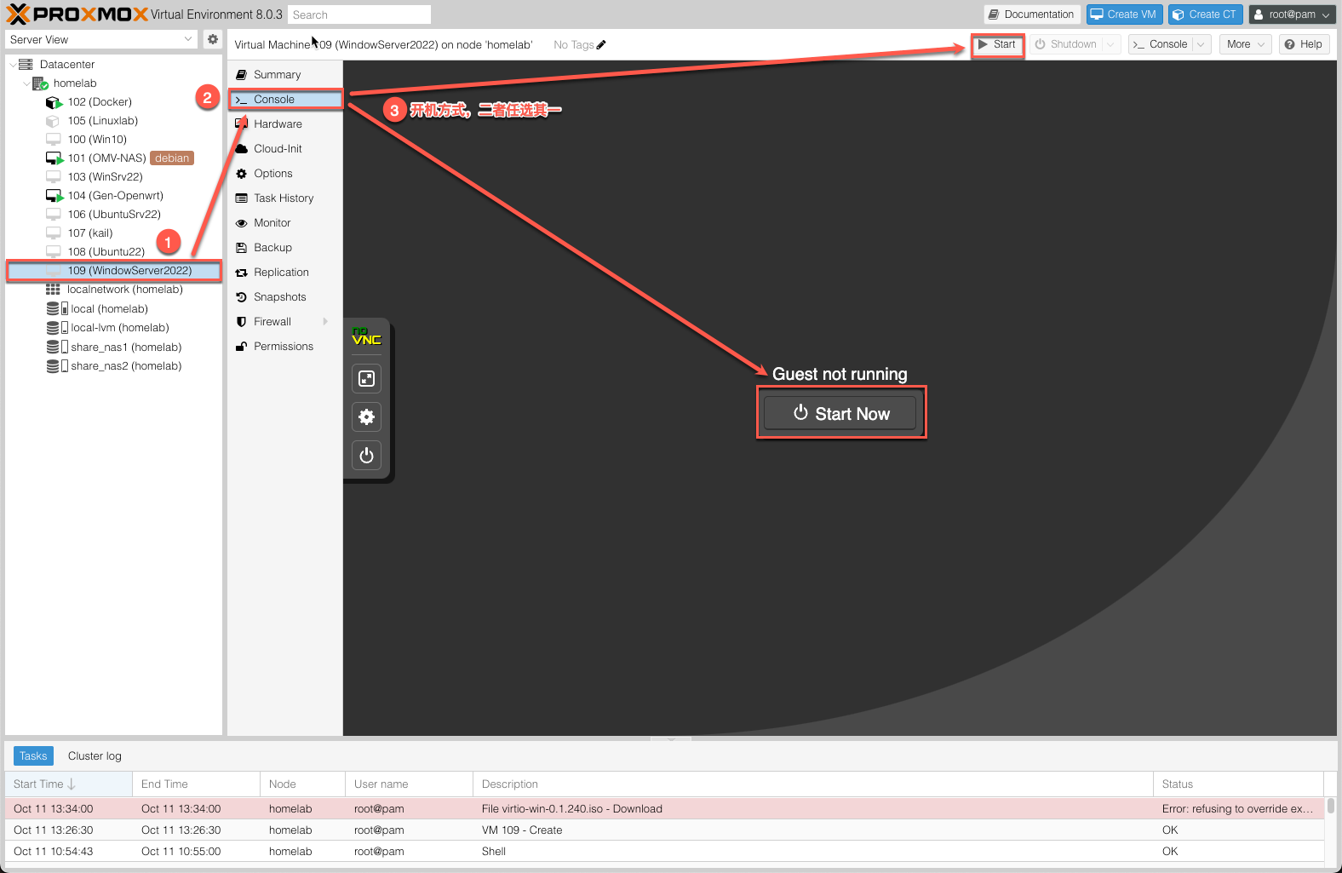Click the share_nas1 (homelab) storage icon
The image size is (1342, 873).
[x=57, y=347]
